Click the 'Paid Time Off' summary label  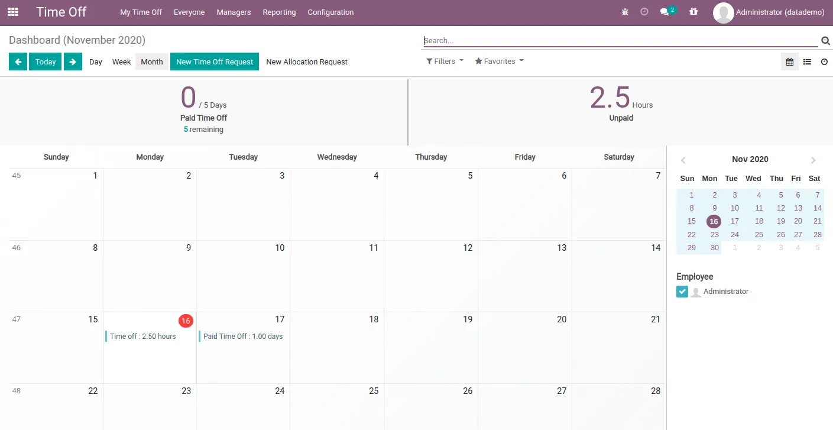tap(204, 118)
